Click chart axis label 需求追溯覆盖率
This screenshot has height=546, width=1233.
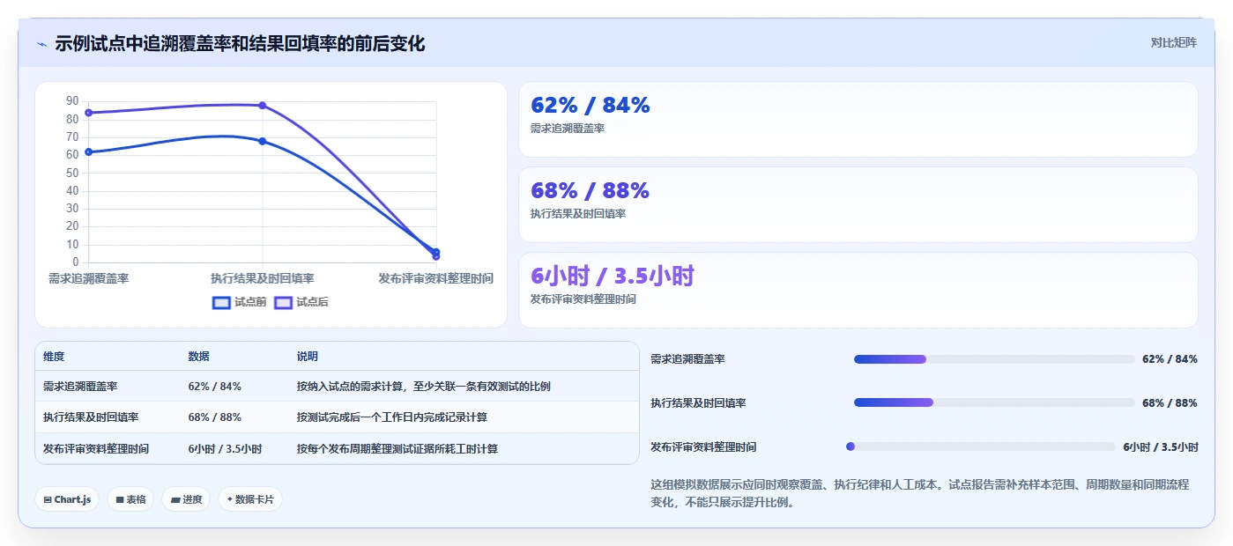pos(88,278)
